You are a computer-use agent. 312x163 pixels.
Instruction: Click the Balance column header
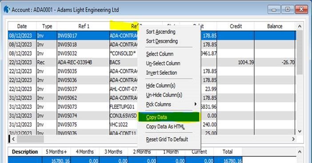tap(275, 27)
